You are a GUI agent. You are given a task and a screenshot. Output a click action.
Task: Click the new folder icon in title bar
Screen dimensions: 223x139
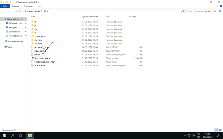point(11,2)
